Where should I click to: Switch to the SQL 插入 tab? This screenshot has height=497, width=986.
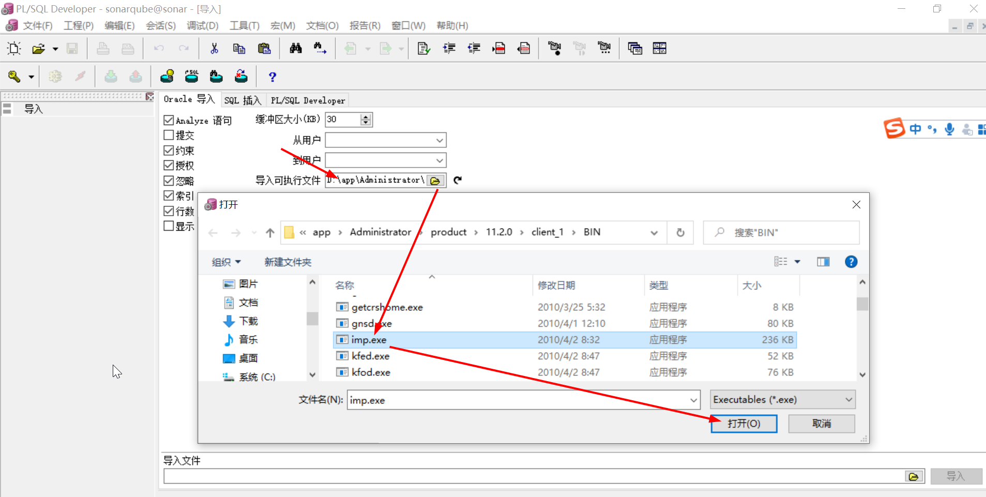(243, 100)
